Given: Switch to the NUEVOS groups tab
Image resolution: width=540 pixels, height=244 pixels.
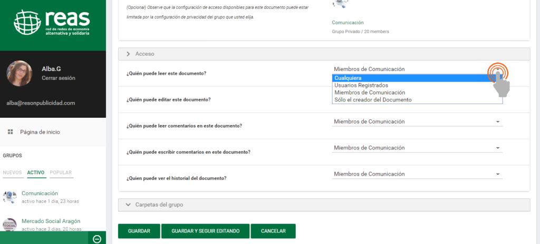Looking at the screenshot, I should 12,173.
